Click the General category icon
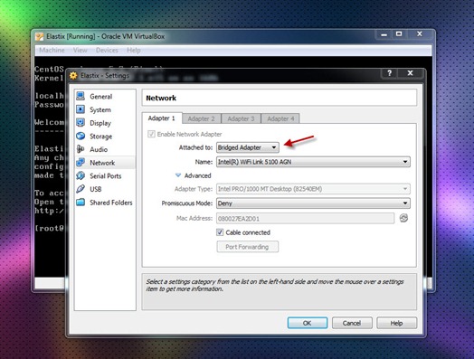The height and width of the screenshot is (359, 474). click(x=81, y=96)
